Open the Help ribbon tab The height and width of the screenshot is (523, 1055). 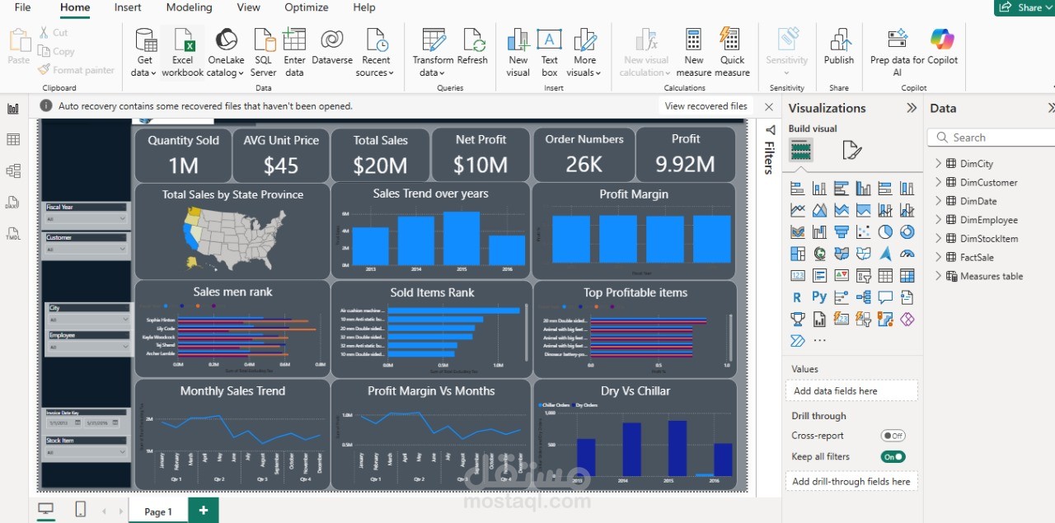tap(364, 7)
